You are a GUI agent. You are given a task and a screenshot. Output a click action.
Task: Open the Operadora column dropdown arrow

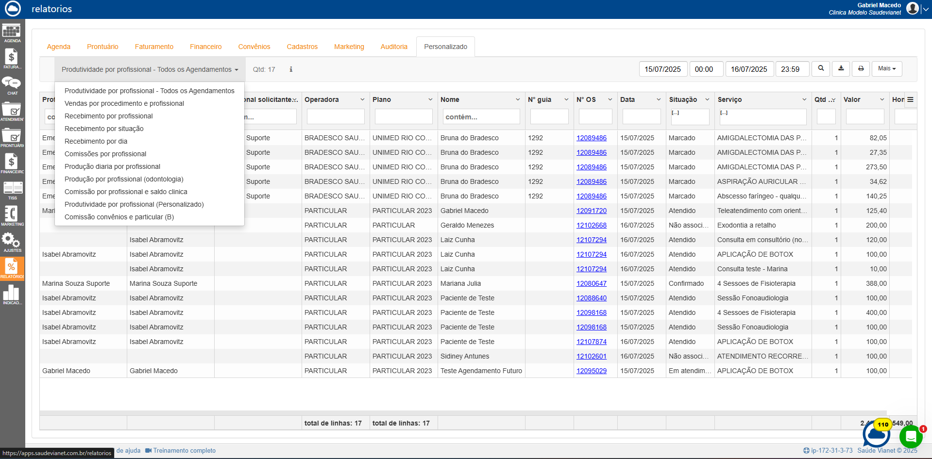(x=362, y=99)
